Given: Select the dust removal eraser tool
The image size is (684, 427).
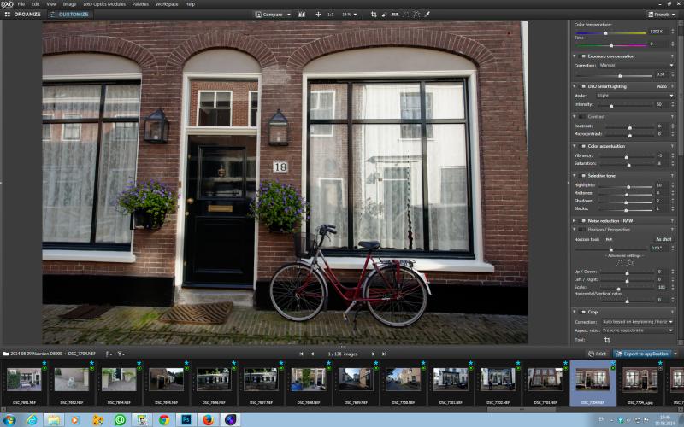Looking at the screenshot, I should (x=384, y=15).
